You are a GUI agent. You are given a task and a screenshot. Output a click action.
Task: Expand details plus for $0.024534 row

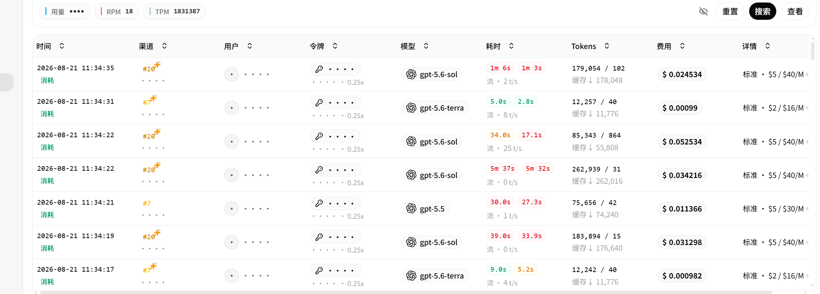[807, 74]
